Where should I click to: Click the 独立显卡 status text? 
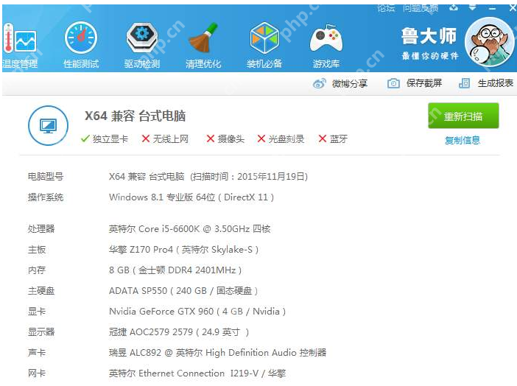(x=110, y=139)
